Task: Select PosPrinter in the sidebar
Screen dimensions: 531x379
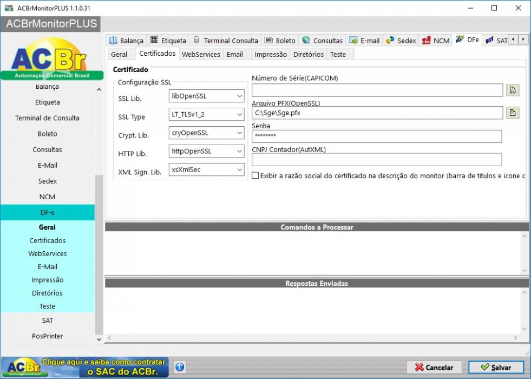Action: tap(48, 336)
